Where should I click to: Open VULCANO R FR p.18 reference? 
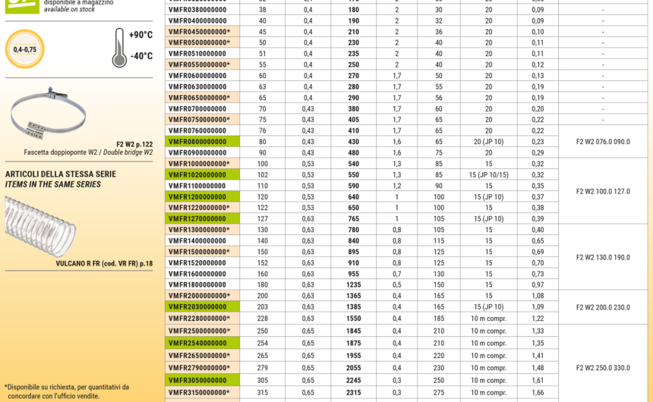click(104, 263)
